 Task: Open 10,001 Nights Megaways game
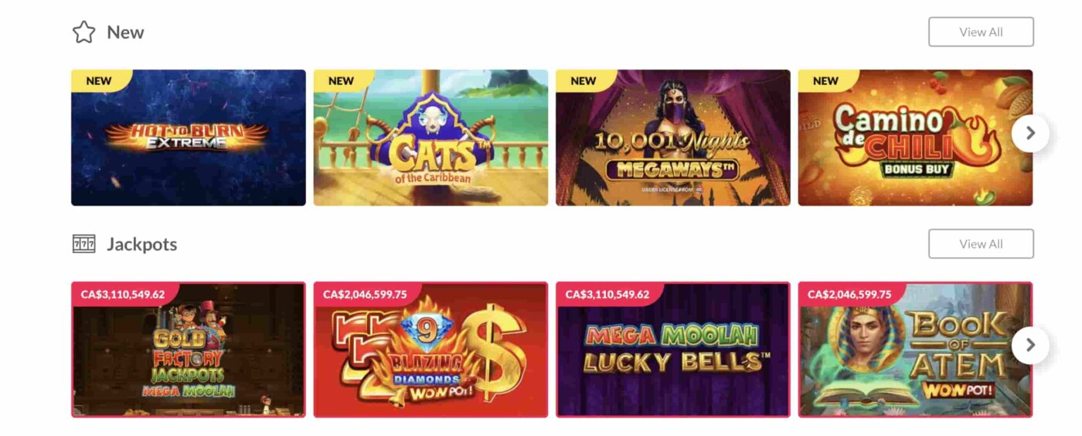click(x=673, y=138)
